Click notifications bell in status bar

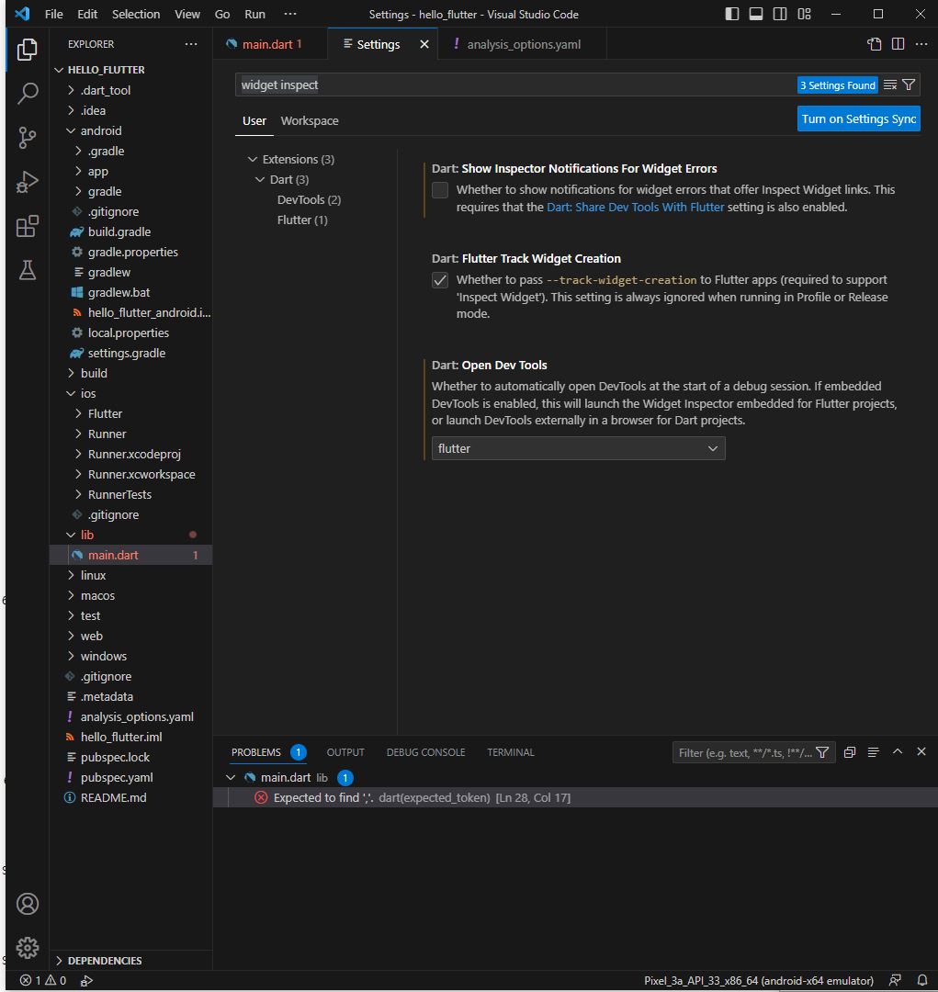pyautogui.click(x=922, y=981)
